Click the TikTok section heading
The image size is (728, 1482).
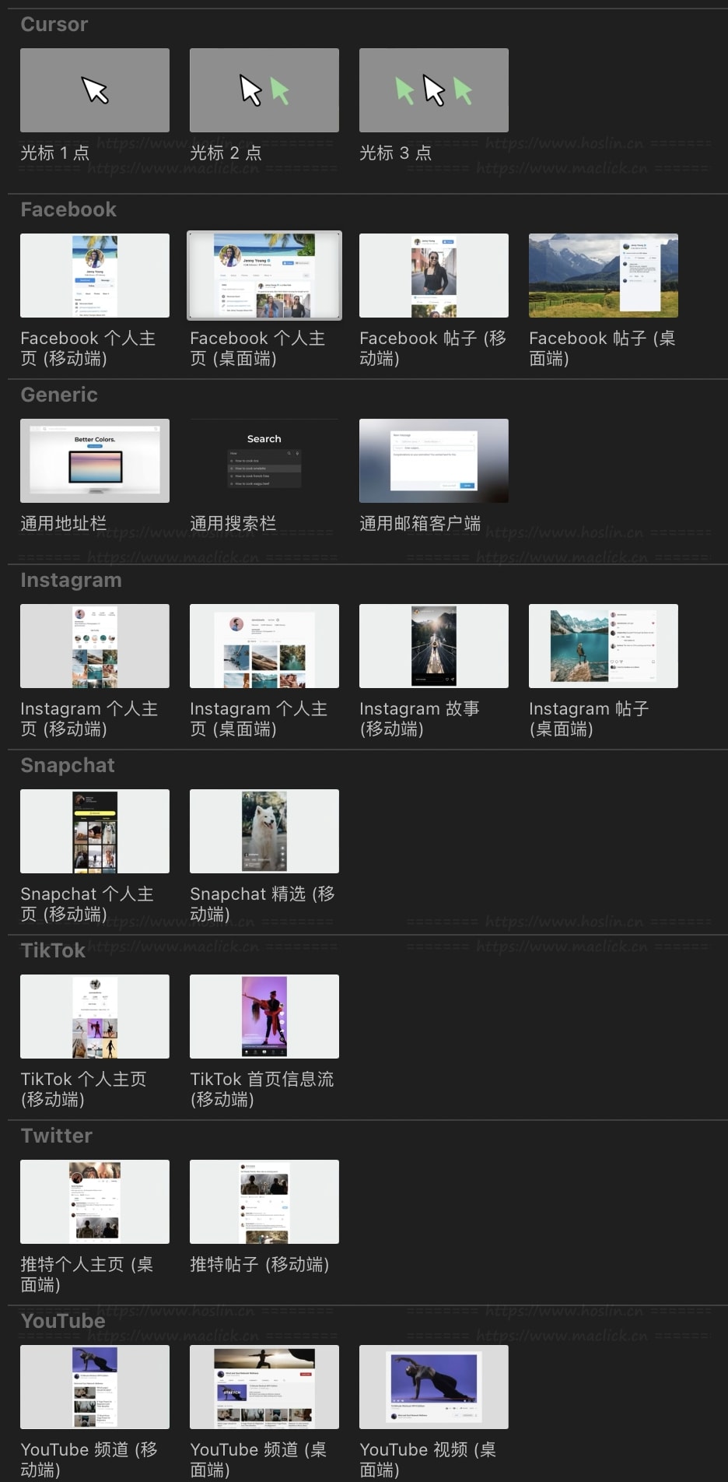[53, 950]
